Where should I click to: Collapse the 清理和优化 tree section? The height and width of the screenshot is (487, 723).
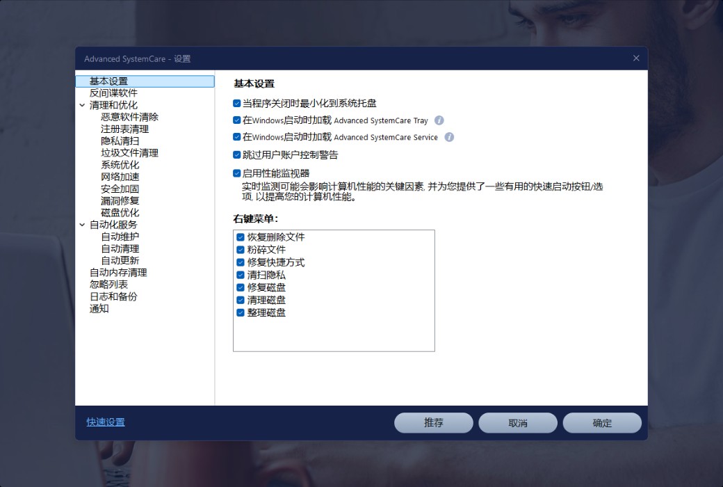tap(83, 106)
